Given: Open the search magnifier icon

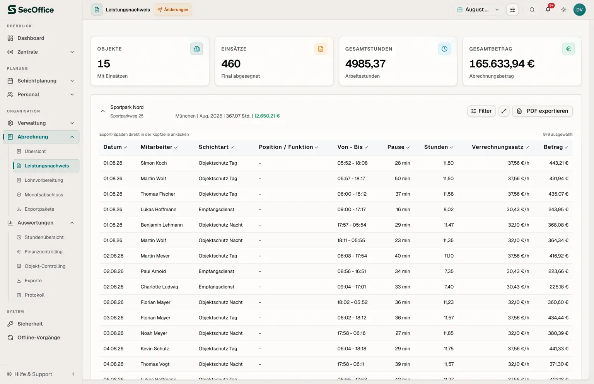Looking at the screenshot, I should coord(532,10).
